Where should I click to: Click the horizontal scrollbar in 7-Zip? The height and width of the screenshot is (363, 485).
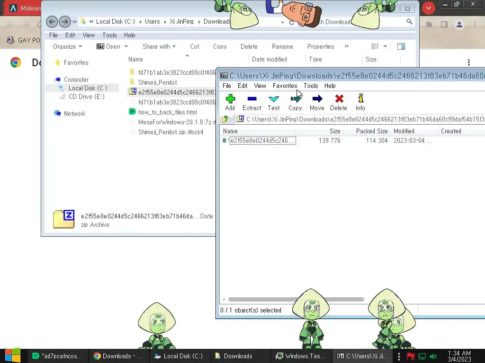(x=296, y=299)
